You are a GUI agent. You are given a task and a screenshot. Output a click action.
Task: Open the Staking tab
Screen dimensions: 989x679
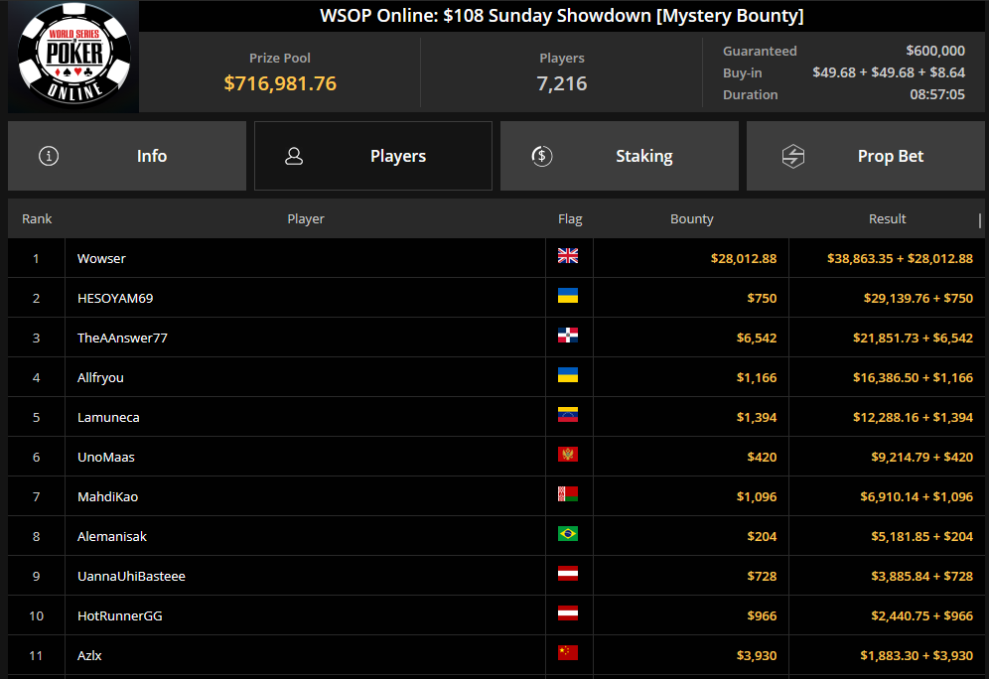point(620,156)
